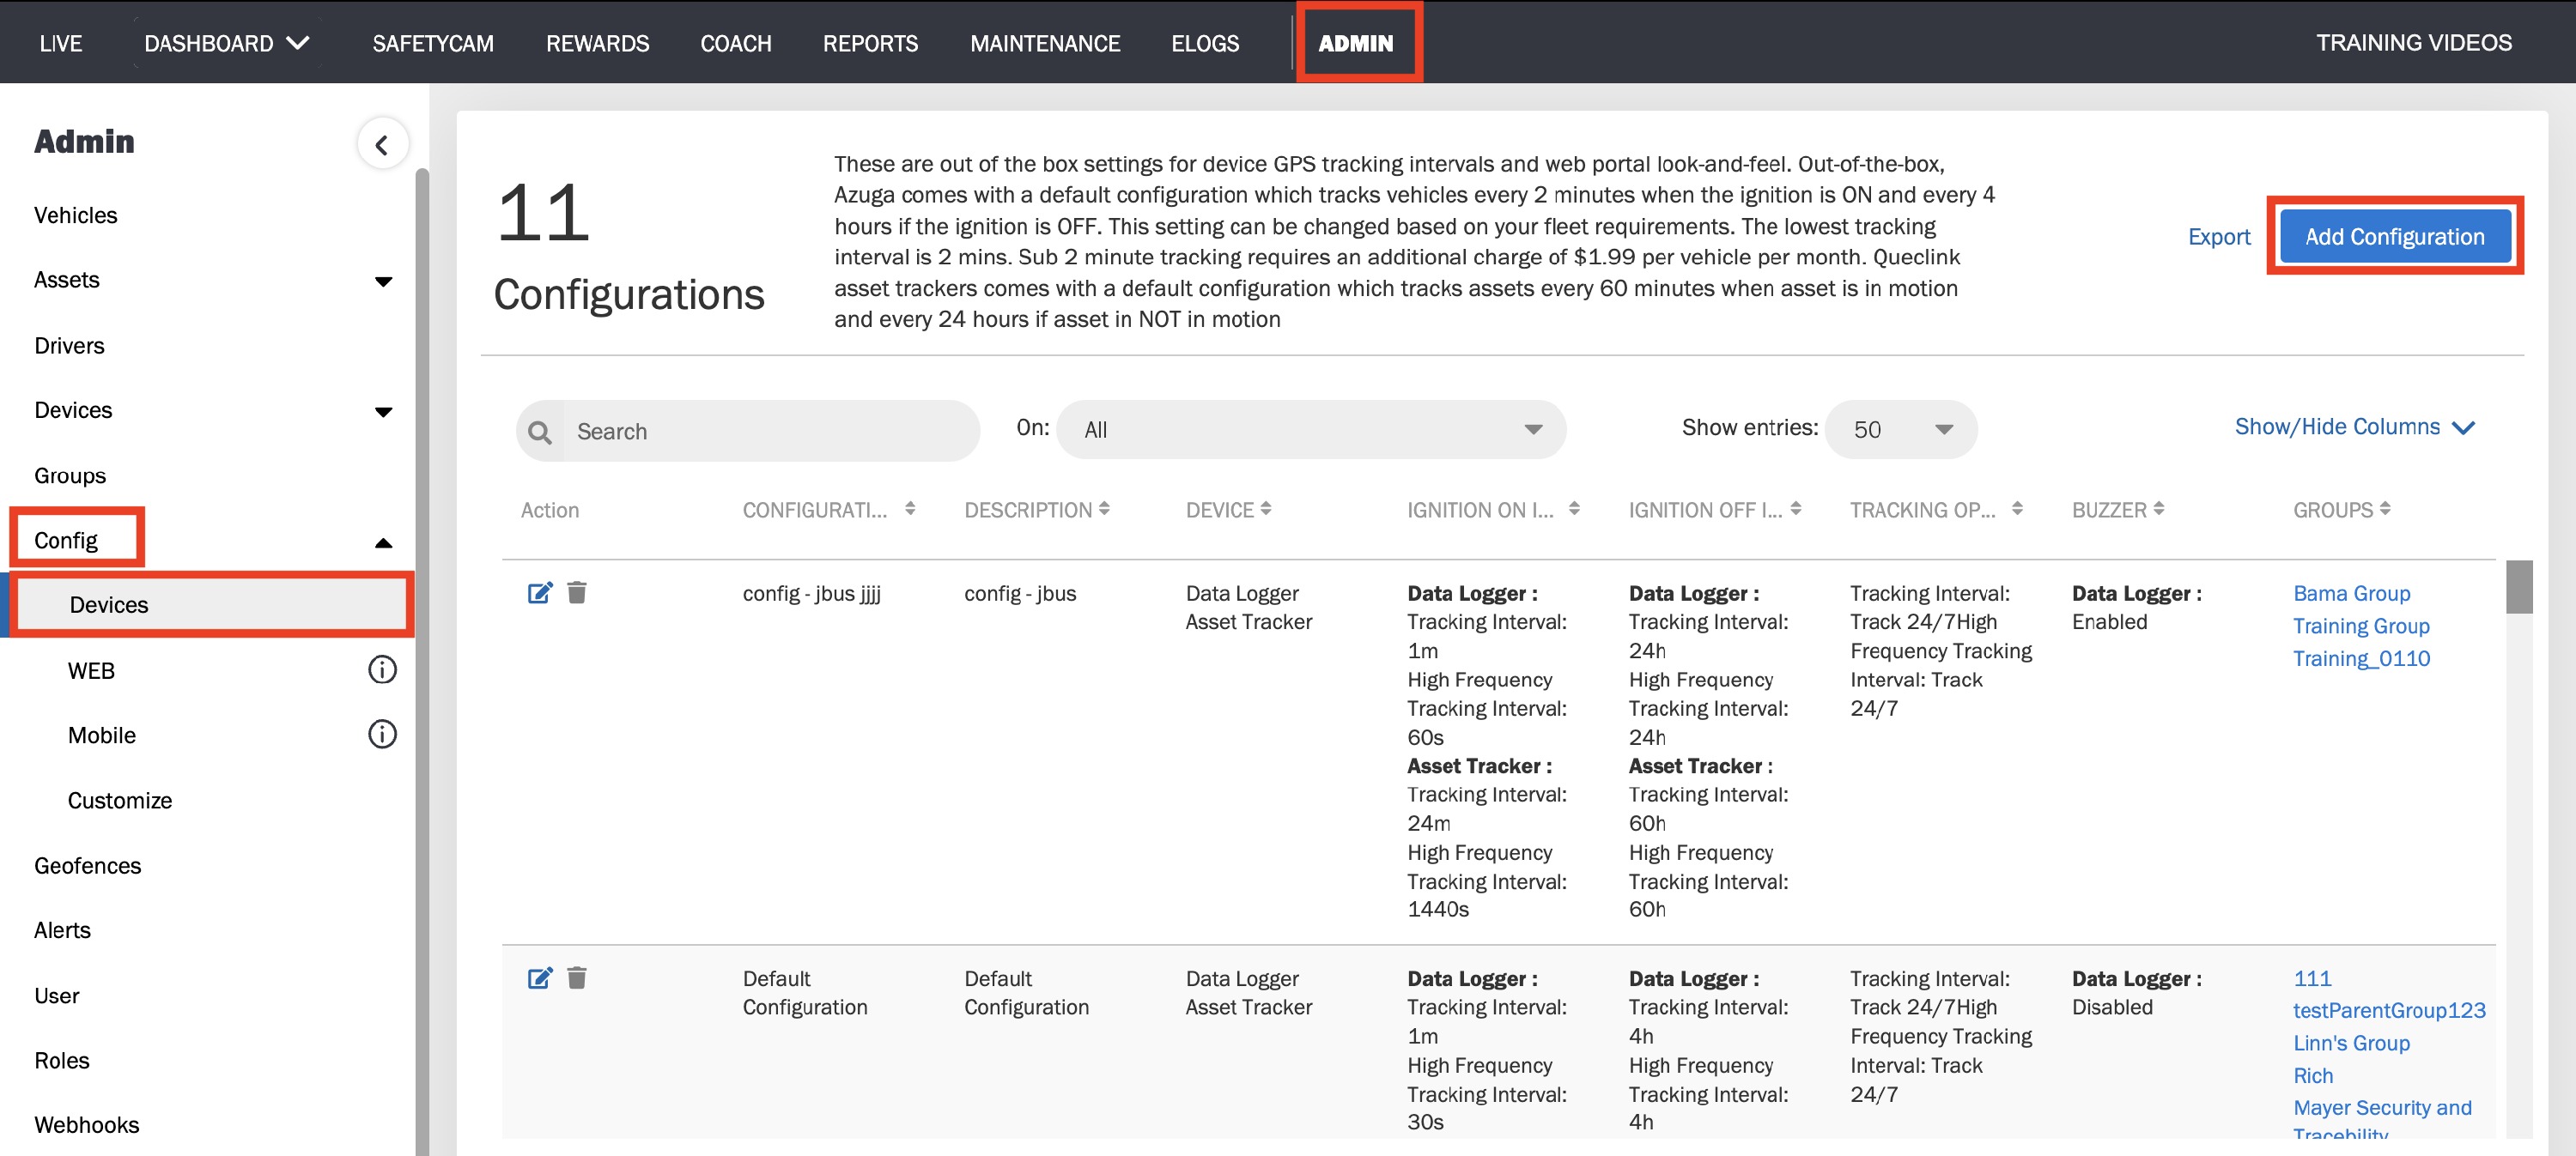
Task: Delete the config - jbus jjjj configuration
Action: pos(577,594)
